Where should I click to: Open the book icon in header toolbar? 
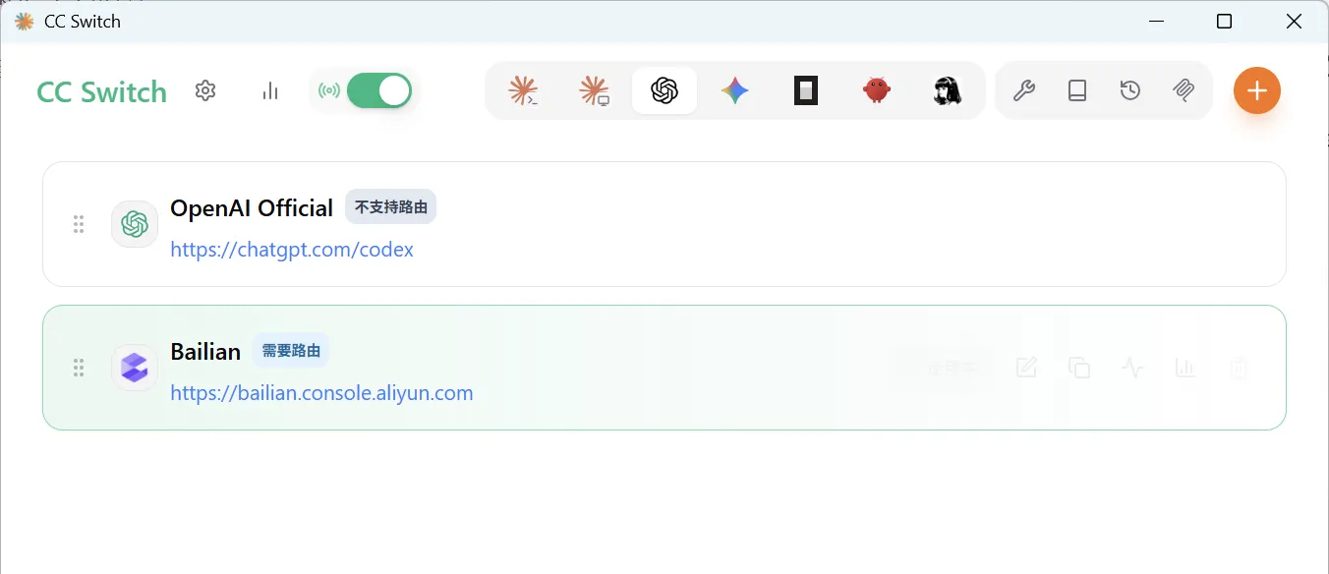click(1077, 90)
